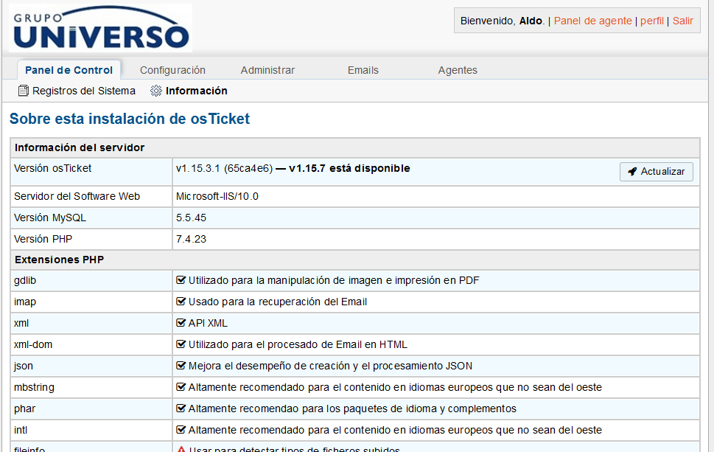Screen dimensions: 714x452
Task: Open the Panel de agente link
Action: 592,21
